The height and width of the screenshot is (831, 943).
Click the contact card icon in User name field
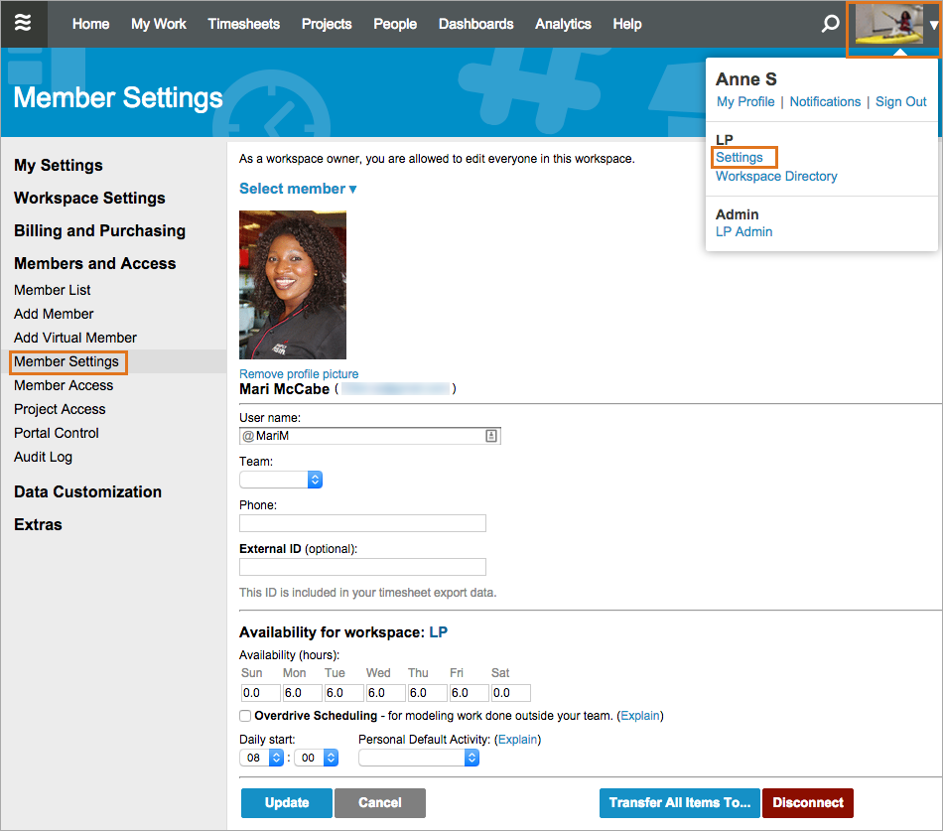[490, 436]
